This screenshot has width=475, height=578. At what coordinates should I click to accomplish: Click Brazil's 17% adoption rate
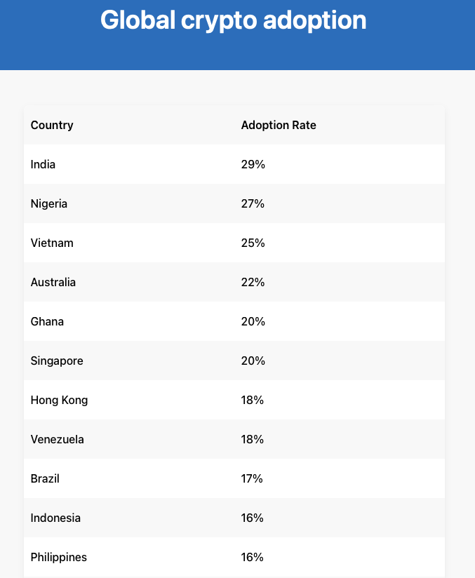click(x=252, y=479)
